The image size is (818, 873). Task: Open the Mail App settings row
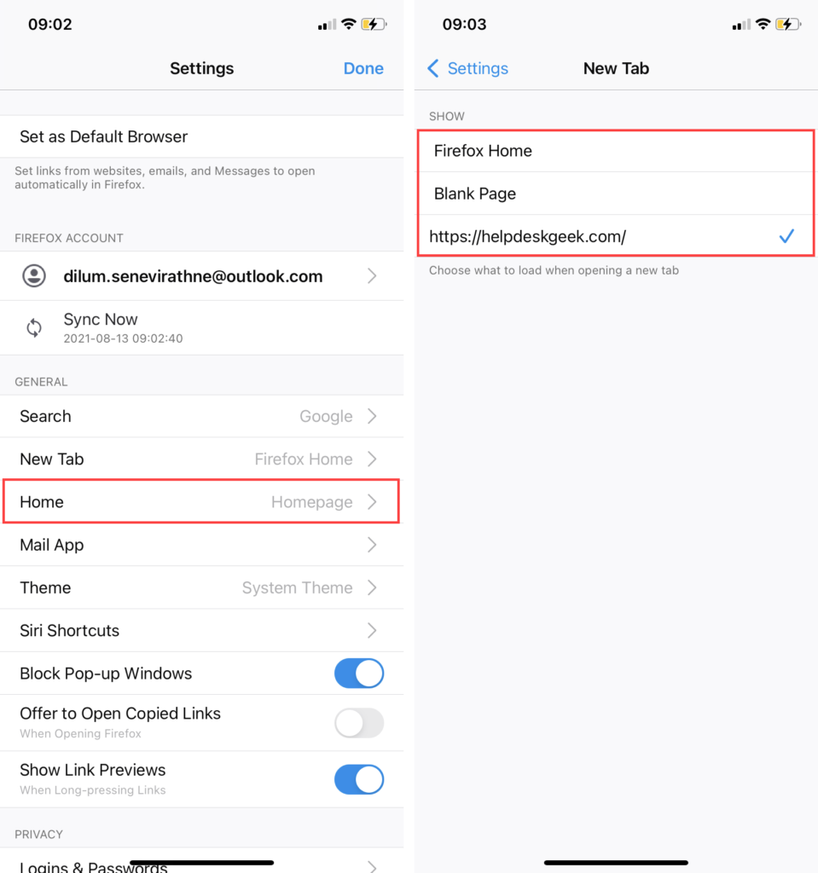coord(201,545)
